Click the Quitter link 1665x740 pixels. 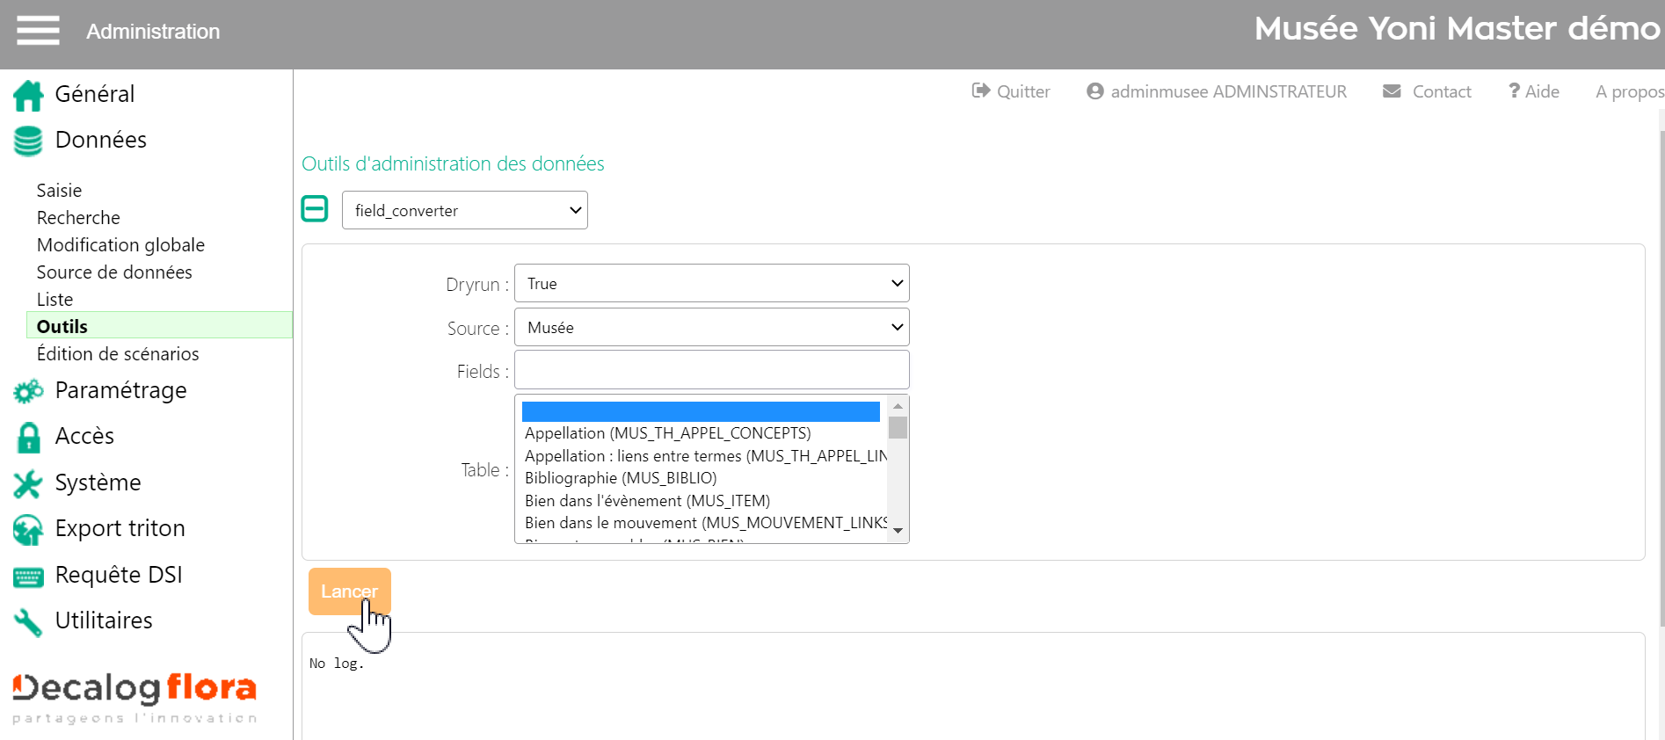1011,91
